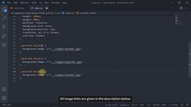Image resolution: width=191 pixels, height=107 pixels.
Task: Click on 'position: relative;' line
Action: point(35,23)
